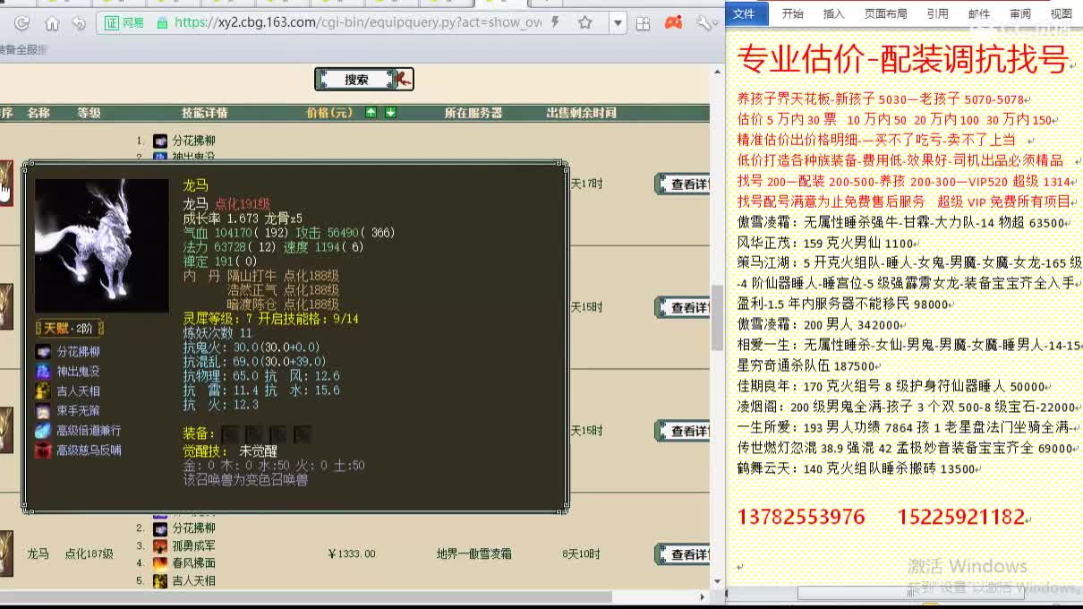Click the 等级 column header
Screen dimensions: 1083x609
point(89,113)
